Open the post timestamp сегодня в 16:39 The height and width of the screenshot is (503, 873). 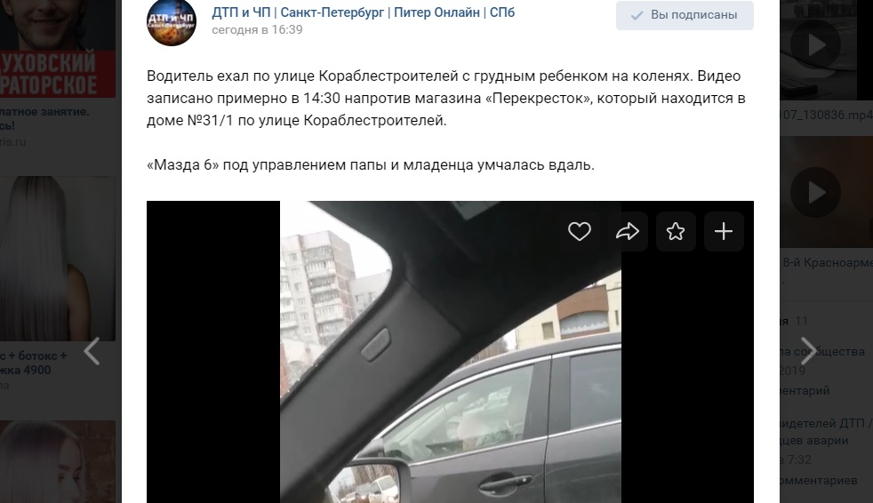(x=257, y=30)
